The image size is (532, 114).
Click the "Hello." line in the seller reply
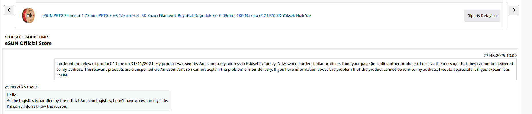click(x=12, y=95)
